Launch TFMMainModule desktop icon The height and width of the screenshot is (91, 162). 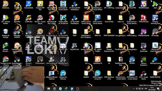pyautogui.click(x=144, y=31)
